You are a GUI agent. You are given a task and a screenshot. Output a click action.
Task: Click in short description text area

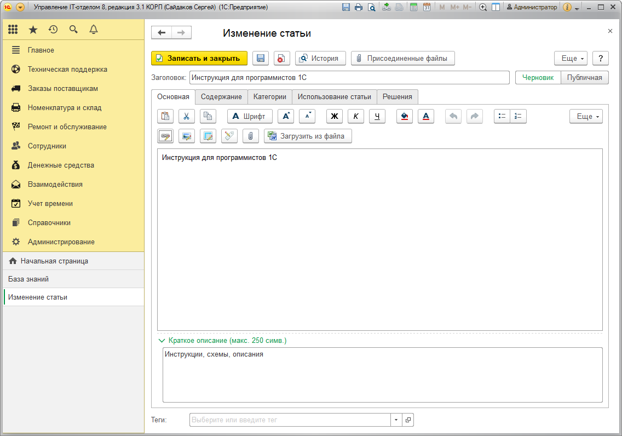[382, 375]
